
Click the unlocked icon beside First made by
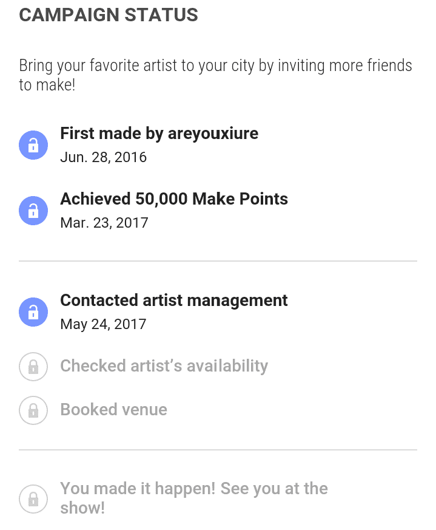pos(33,145)
